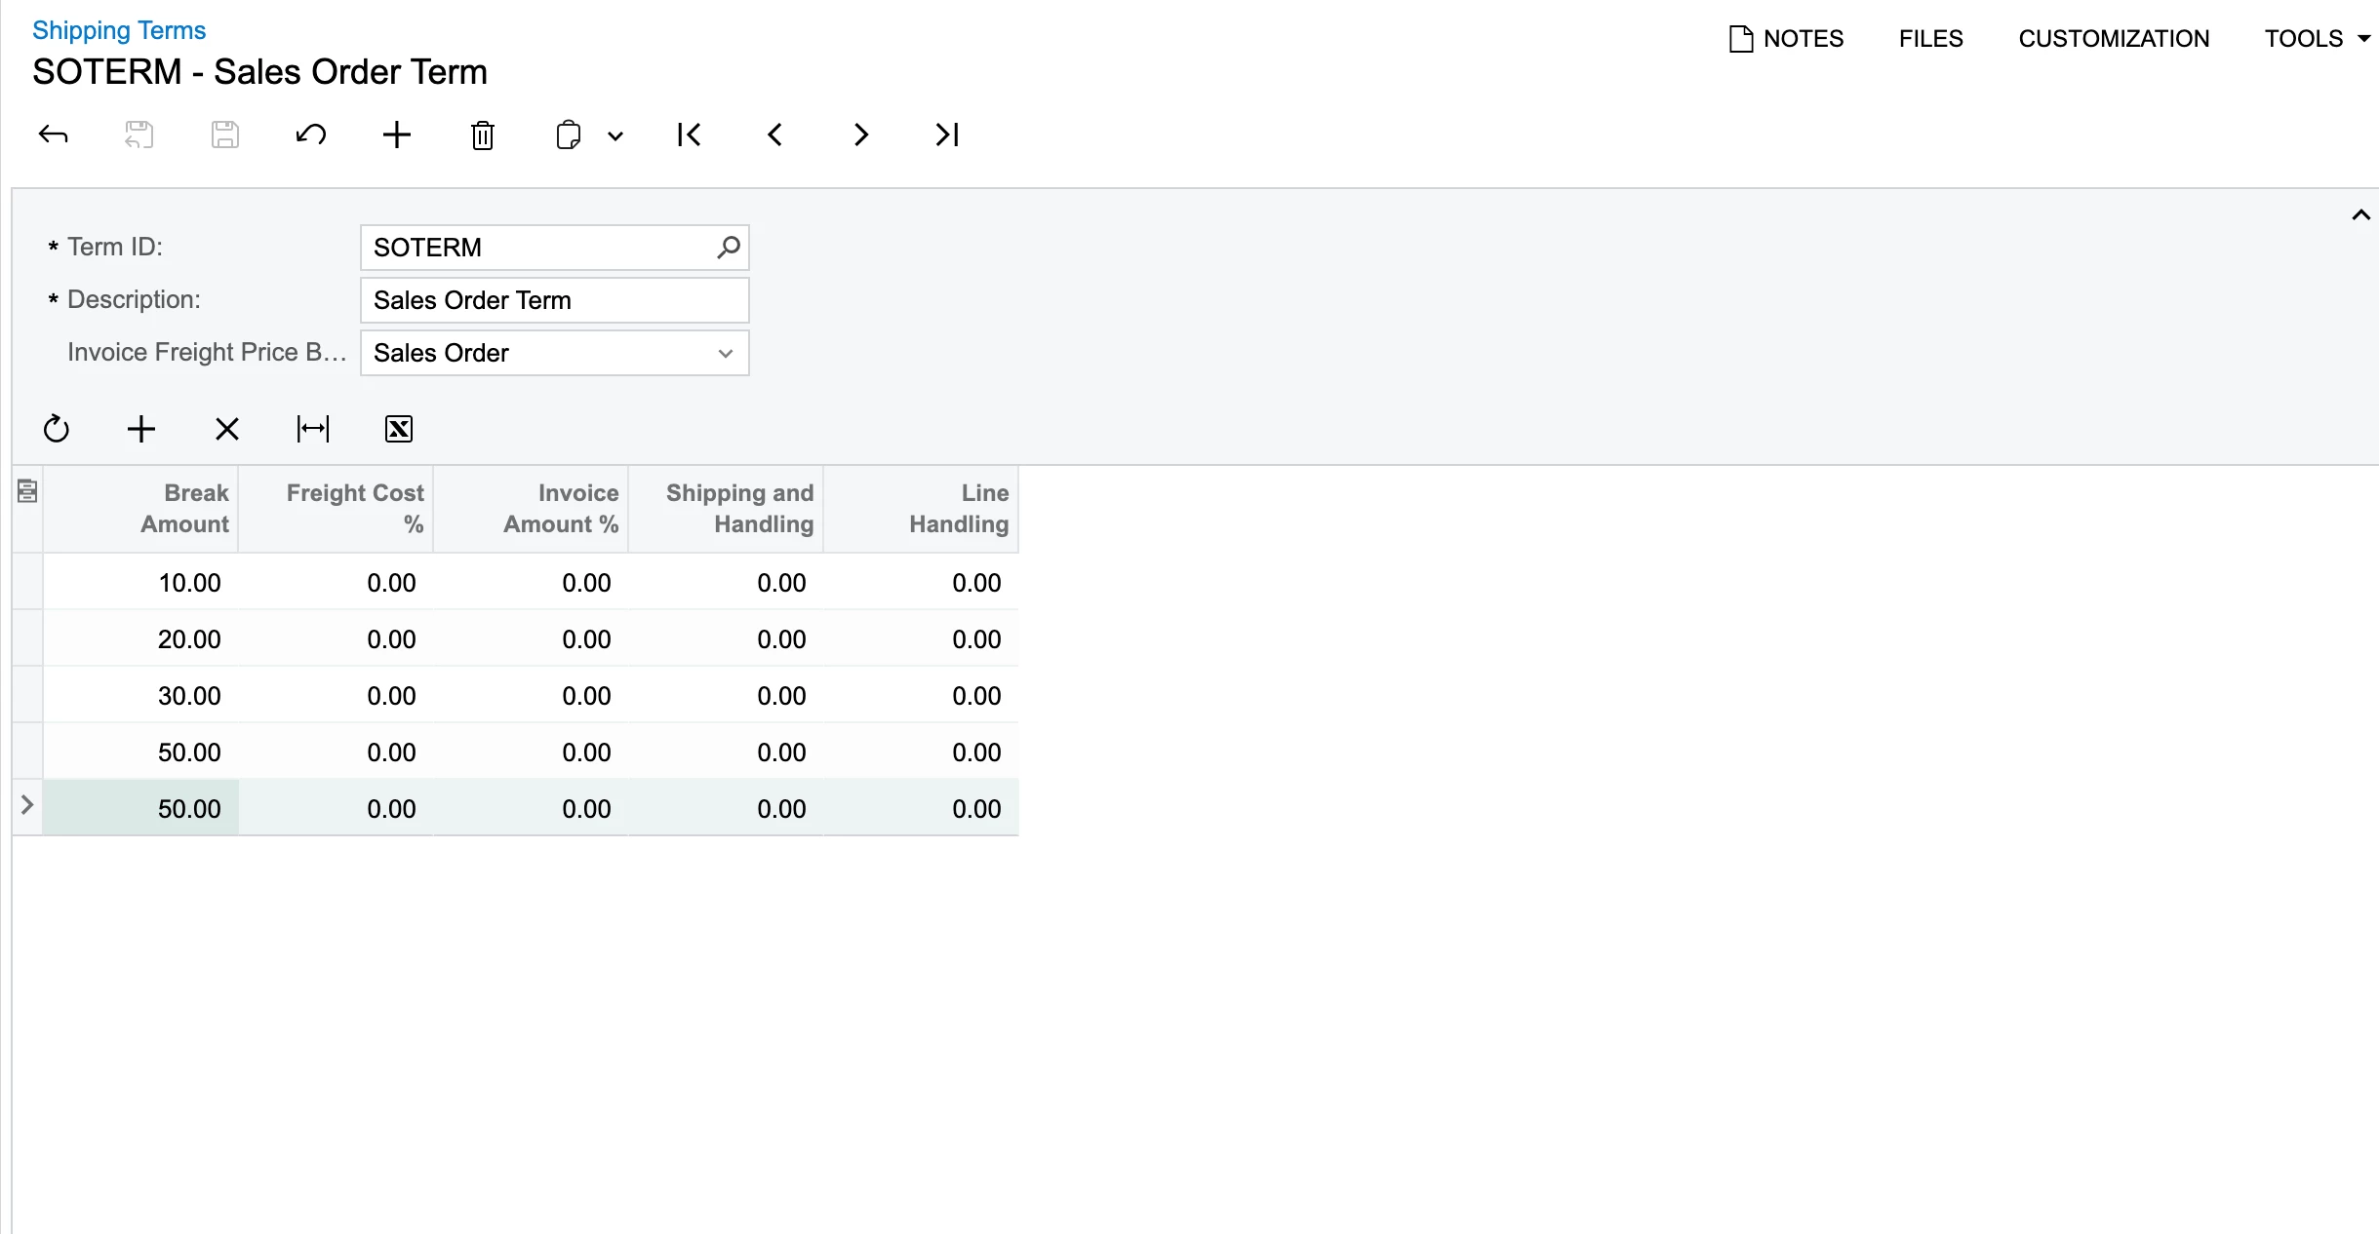Click the back arrow toolbar icon
This screenshot has height=1234, width=2379.
54,135
